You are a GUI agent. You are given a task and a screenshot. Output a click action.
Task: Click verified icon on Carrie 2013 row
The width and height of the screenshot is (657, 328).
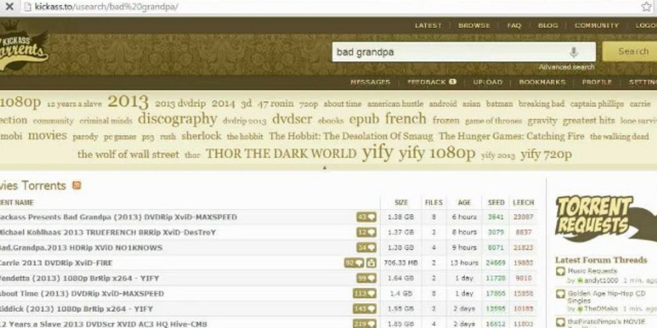(372, 263)
